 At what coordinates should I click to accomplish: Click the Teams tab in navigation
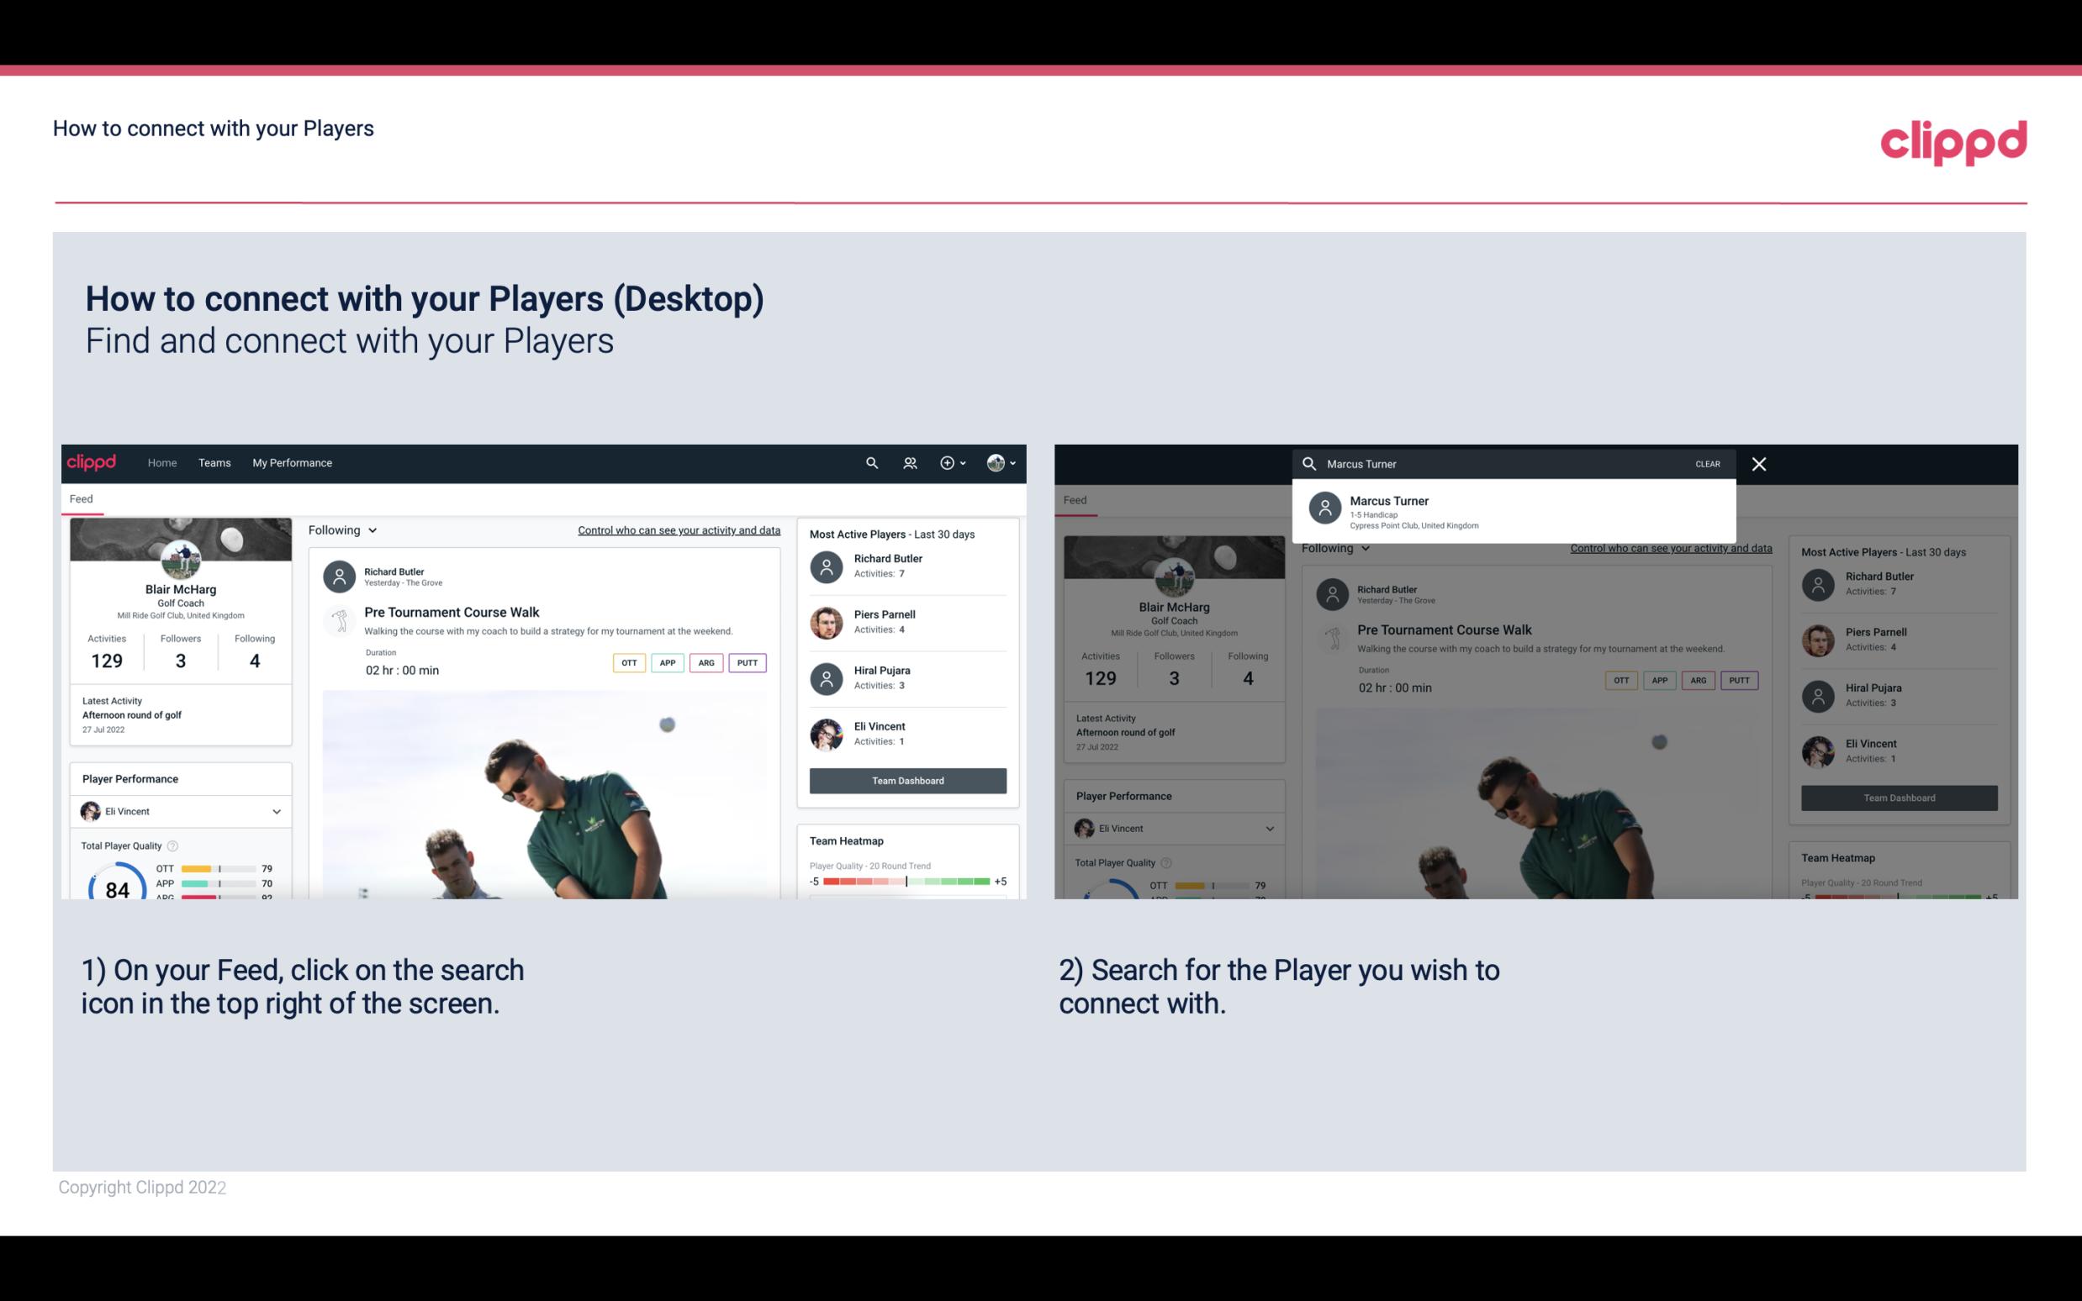[x=214, y=463]
